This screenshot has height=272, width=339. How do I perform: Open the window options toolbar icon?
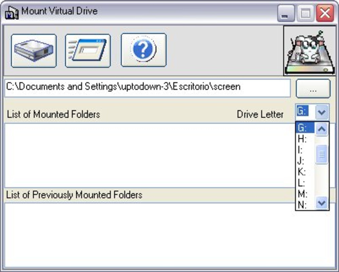pyautogui.click(x=88, y=51)
